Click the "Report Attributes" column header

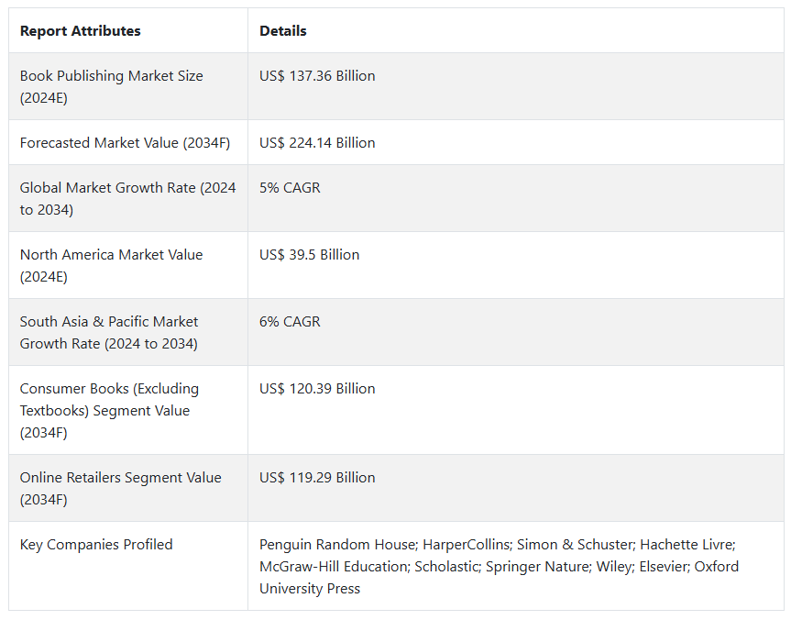pos(81,31)
